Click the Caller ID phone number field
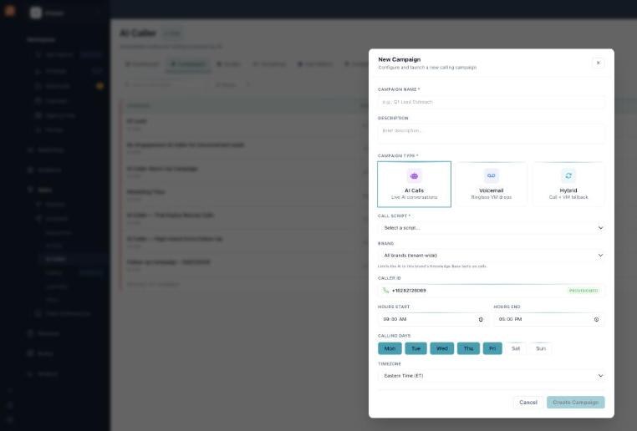This screenshot has height=431, width=637. click(x=492, y=291)
